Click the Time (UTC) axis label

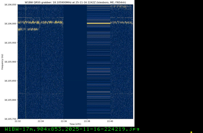75,124
